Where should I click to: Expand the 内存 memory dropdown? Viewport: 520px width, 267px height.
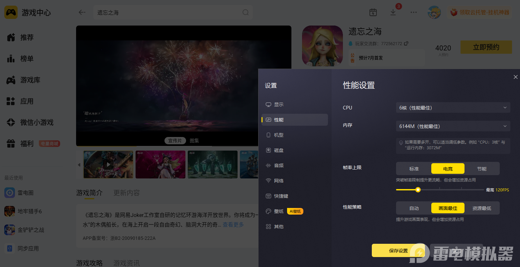point(453,126)
